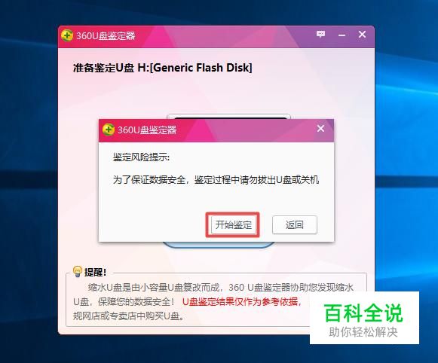Click the 360 logo in the main title bar
This screenshot has width=438, height=363.
click(x=67, y=35)
